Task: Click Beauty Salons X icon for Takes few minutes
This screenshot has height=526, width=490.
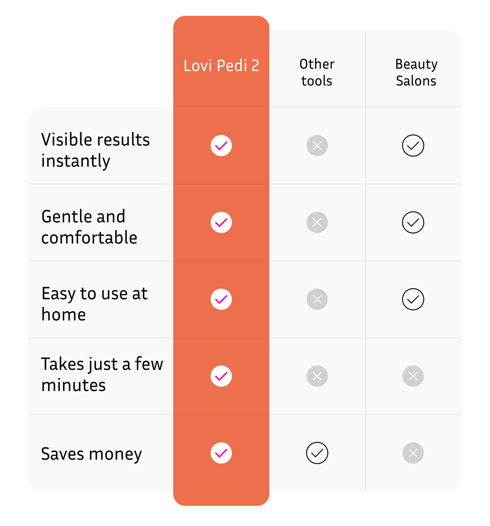Action: tap(413, 376)
